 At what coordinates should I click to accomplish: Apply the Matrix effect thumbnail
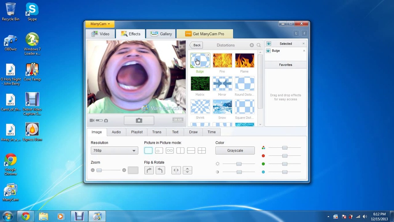(200, 84)
